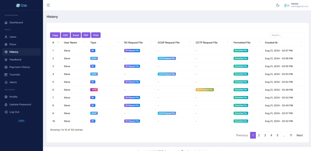Image resolution: width=311 pixels, height=151 pixels.
Task: Click the Alerts bell icon in sidebar
Action: [x=6, y=82]
